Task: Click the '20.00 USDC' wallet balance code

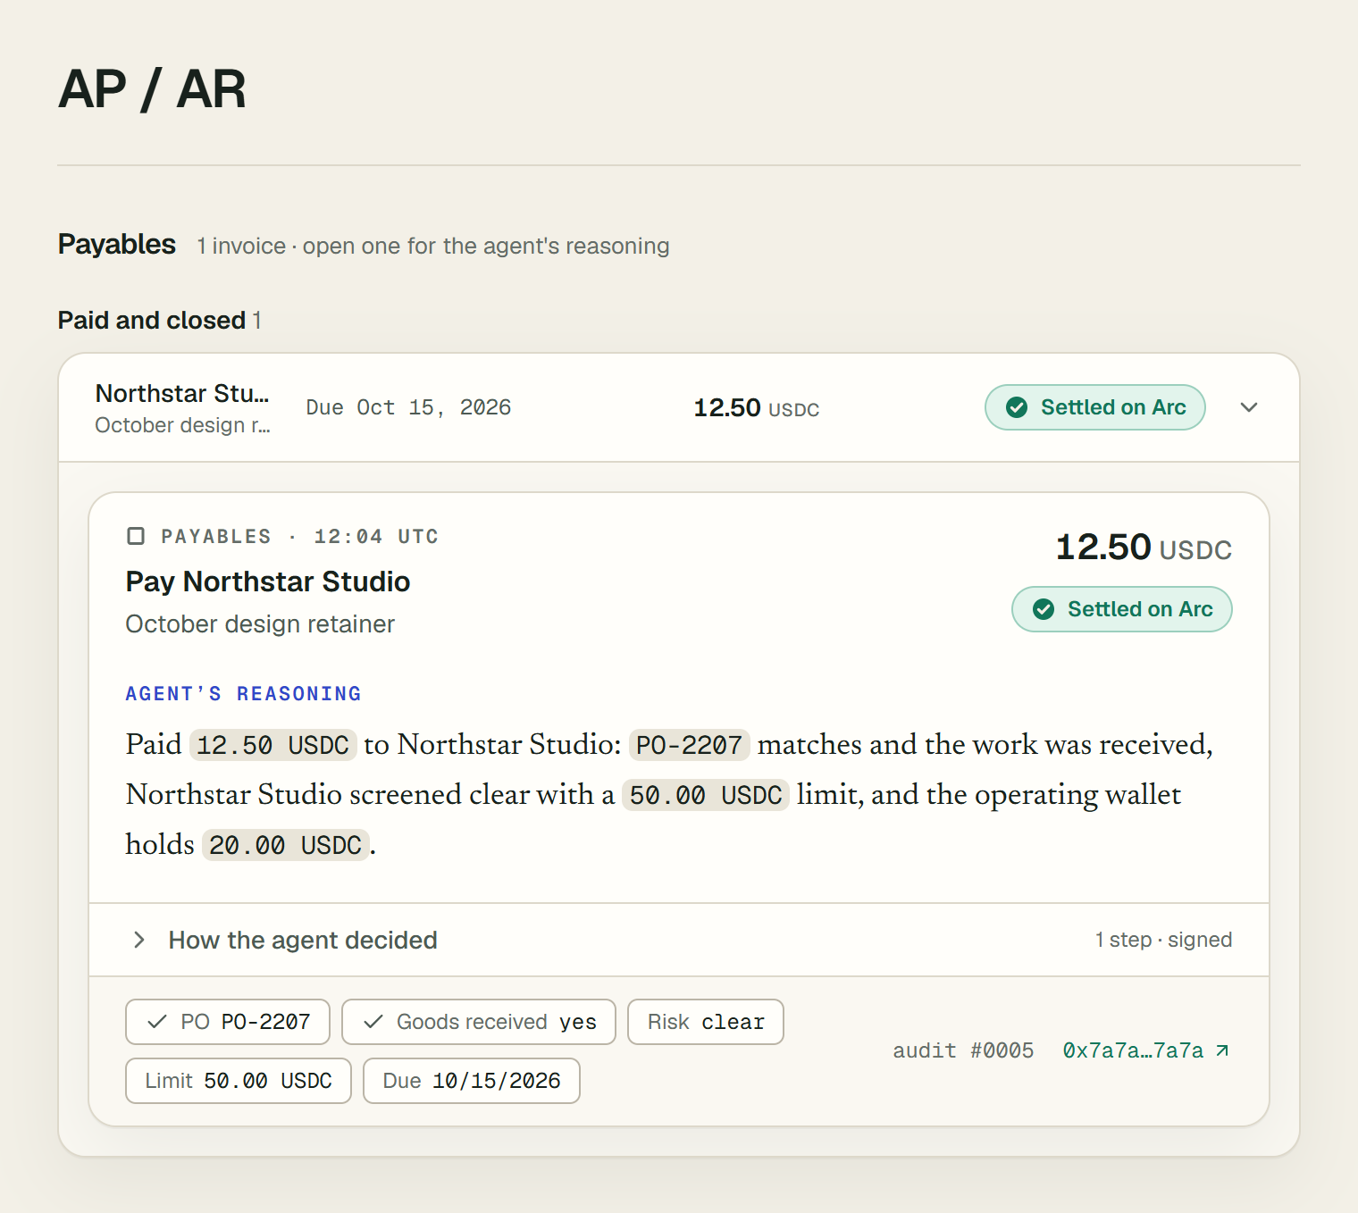Action: [285, 845]
